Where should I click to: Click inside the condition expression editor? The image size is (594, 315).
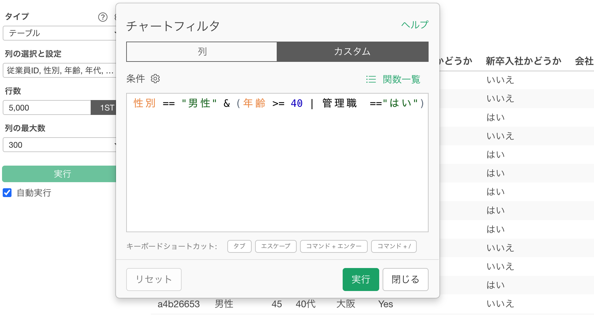277,169
